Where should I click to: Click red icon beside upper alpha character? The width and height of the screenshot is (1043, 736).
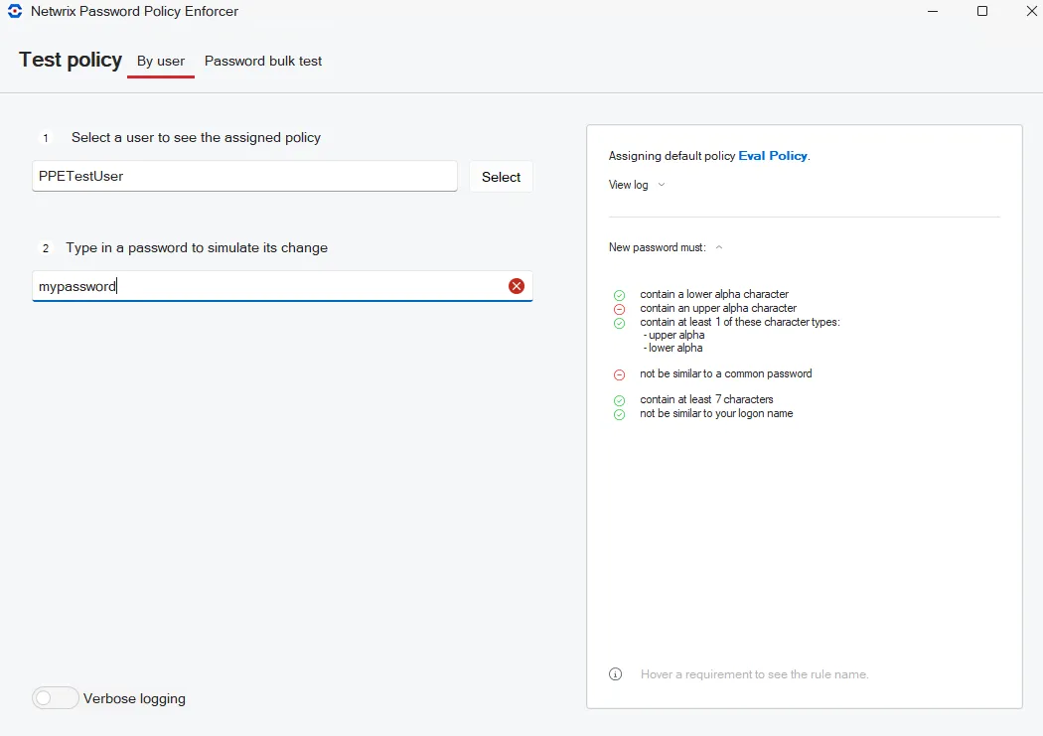[x=619, y=309]
